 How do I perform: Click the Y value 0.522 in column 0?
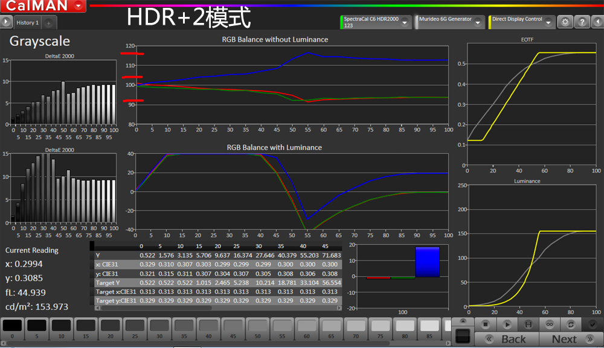[x=147, y=255]
